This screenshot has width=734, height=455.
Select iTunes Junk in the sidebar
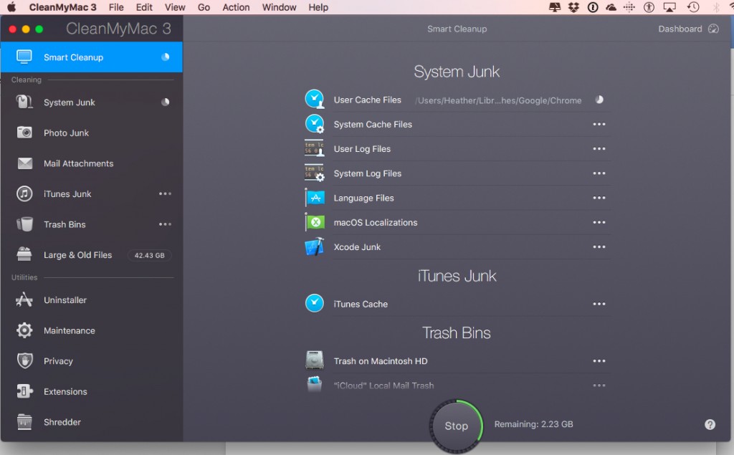91,193
